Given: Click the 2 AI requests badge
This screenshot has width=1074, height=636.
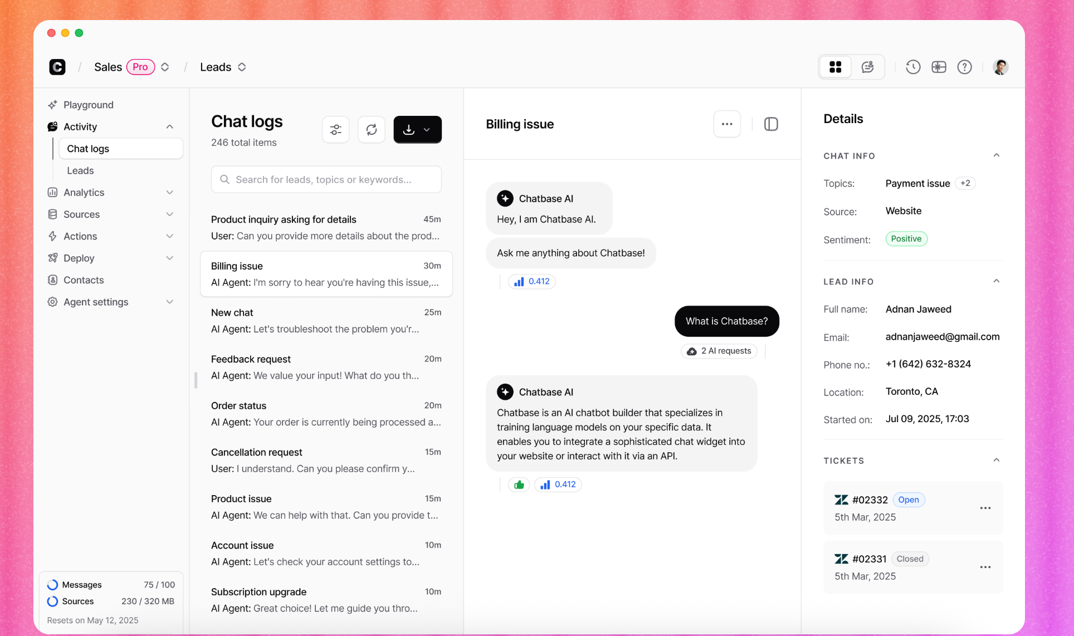Looking at the screenshot, I should pos(719,351).
